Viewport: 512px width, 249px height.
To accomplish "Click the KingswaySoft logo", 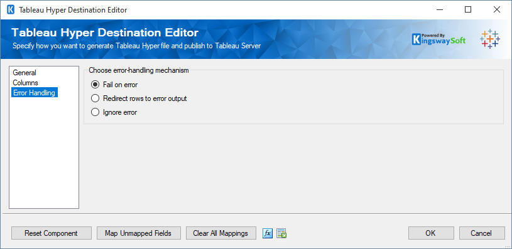I will click(438, 39).
